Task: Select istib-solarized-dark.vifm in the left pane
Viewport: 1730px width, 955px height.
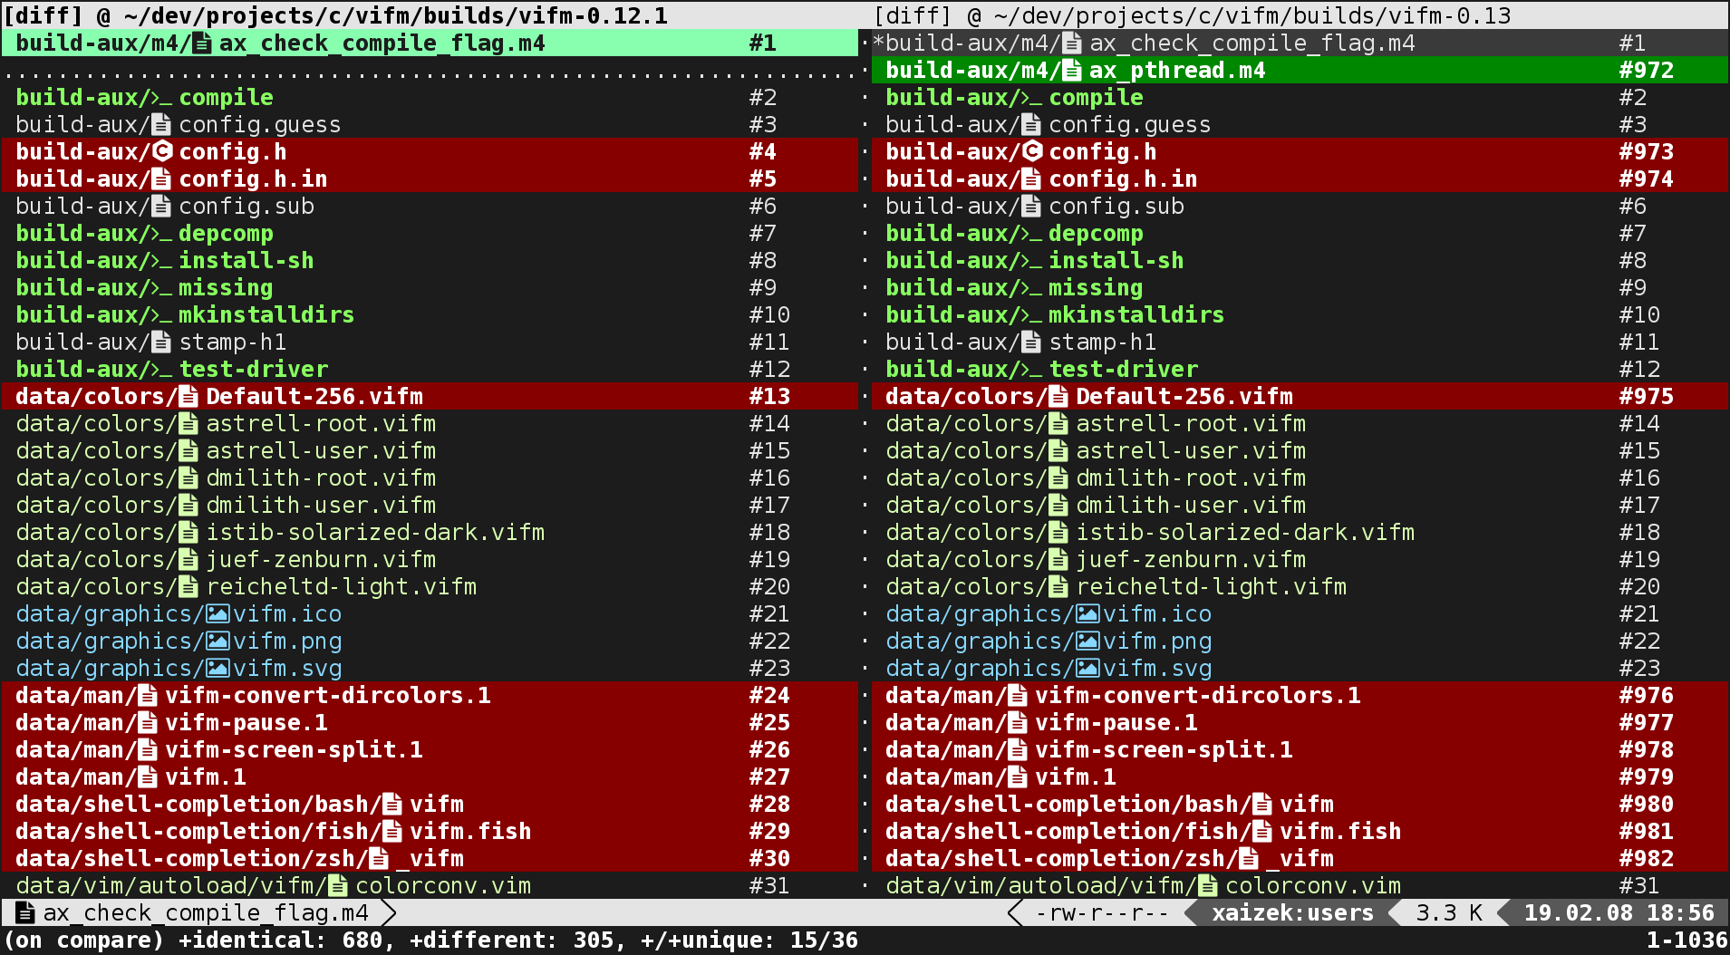Action: coord(375,533)
